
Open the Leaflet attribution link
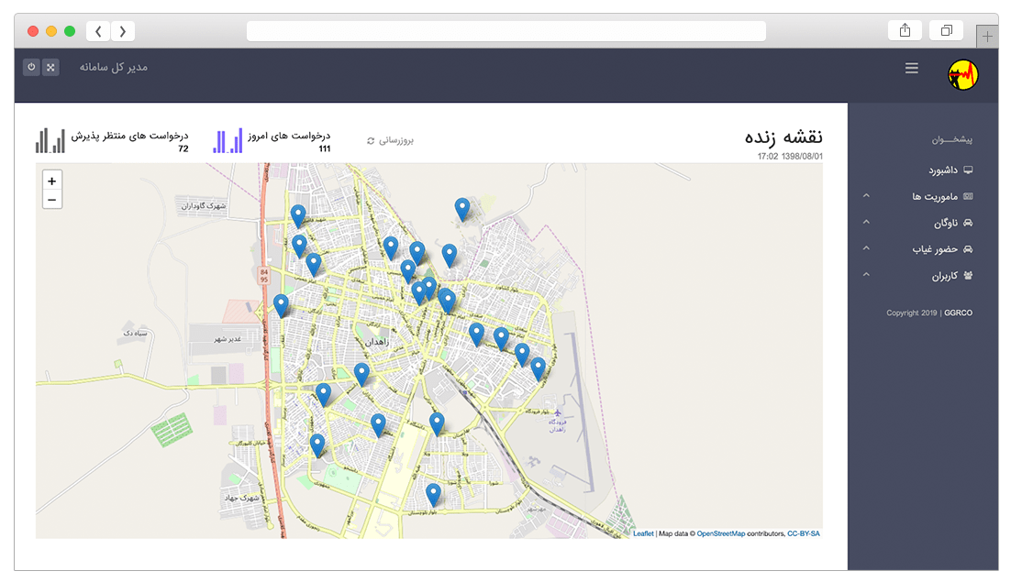pyautogui.click(x=643, y=533)
